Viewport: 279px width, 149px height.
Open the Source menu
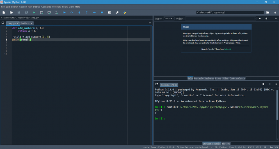click(x=23, y=7)
